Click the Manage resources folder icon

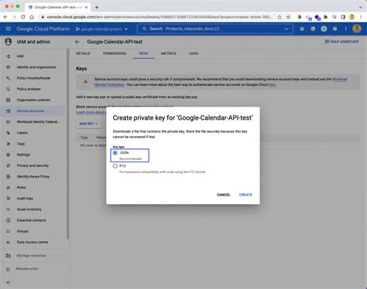click(9, 256)
